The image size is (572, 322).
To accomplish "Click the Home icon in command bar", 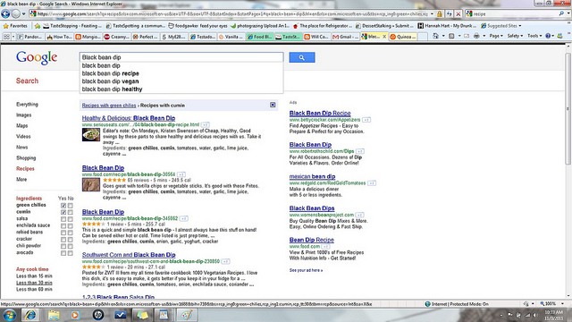I will point(435,36).
